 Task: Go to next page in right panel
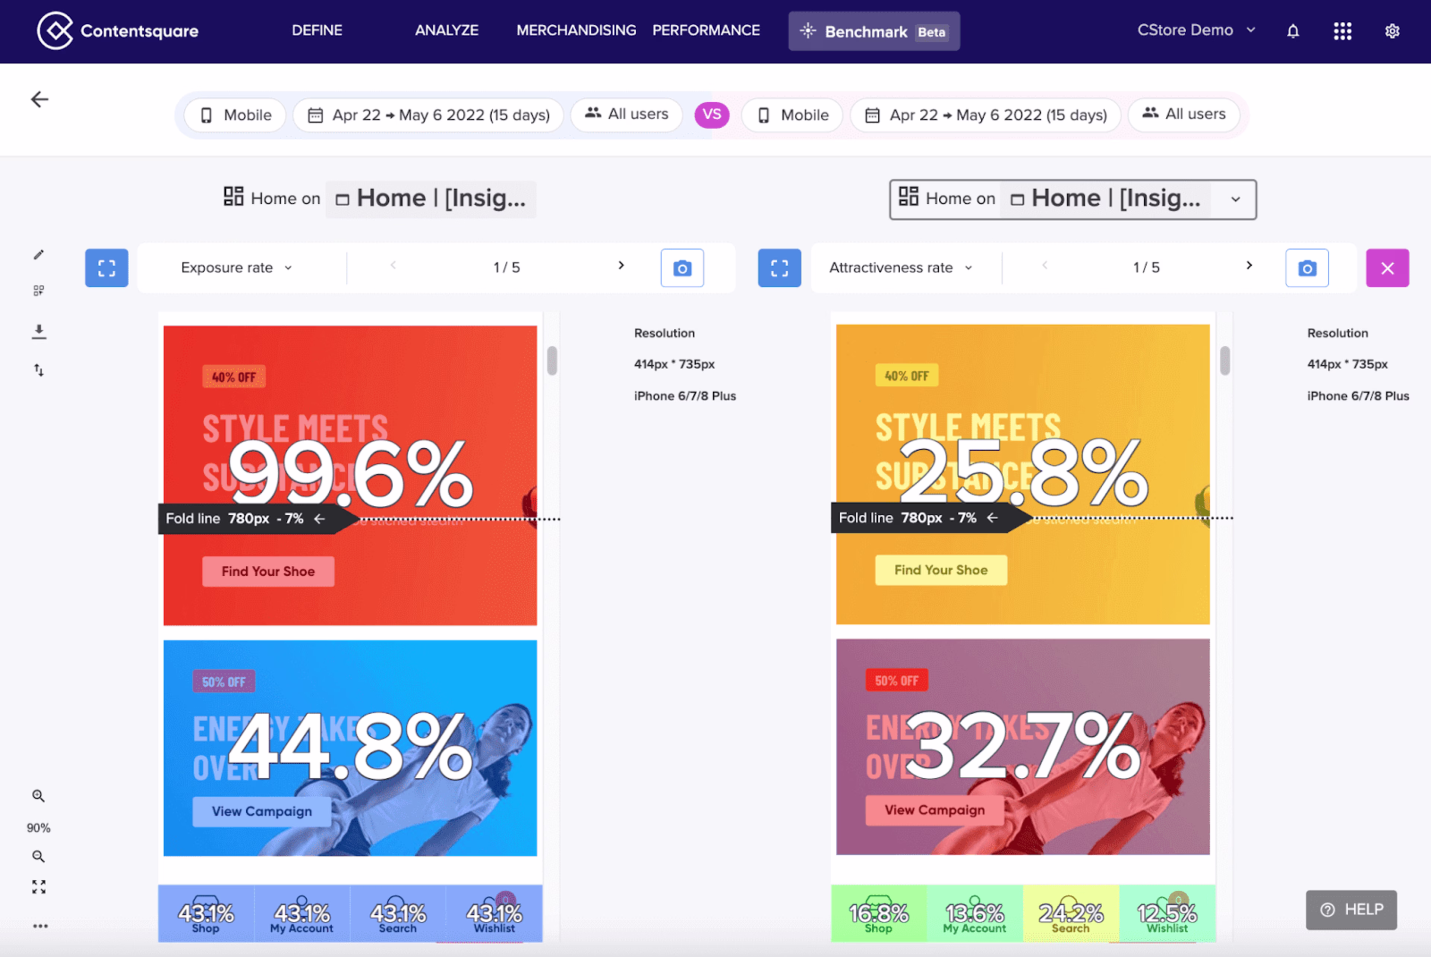pos(1248,265)
